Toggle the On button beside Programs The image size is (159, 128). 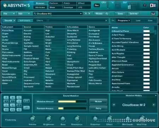[x=113, y=21]
